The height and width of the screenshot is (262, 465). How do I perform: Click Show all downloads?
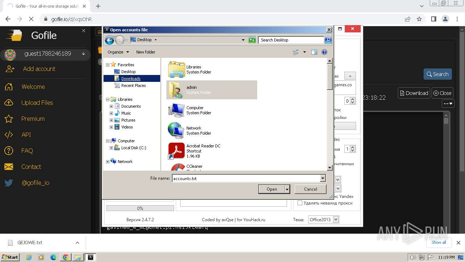[x=438, y=242]
